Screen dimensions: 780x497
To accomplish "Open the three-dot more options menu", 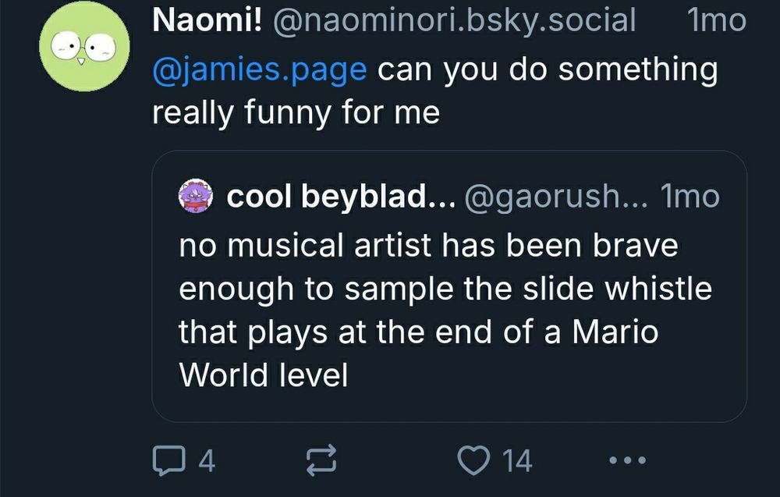I will (x=627, y=460).
